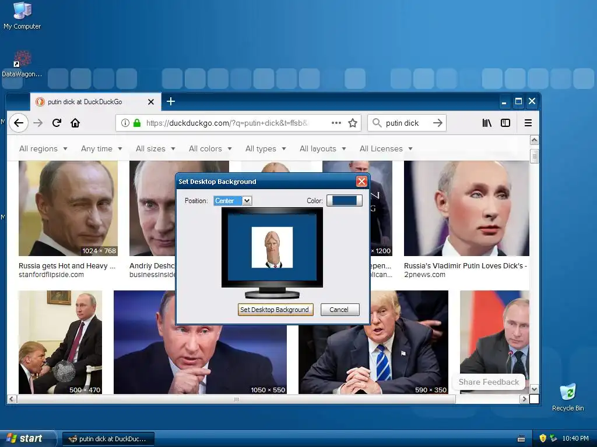Click the Set Desktop Background button

[276, 310]
